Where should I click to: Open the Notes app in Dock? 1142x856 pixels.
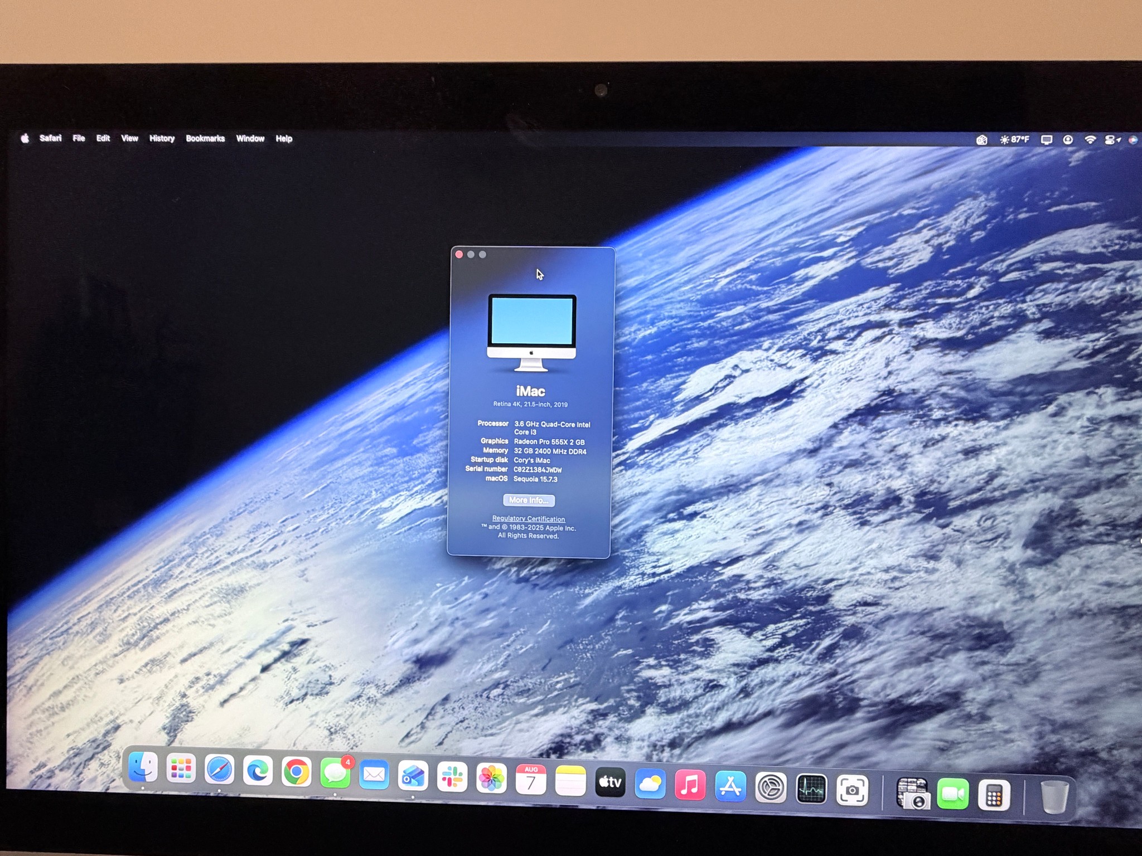click(x=570, y=781)
